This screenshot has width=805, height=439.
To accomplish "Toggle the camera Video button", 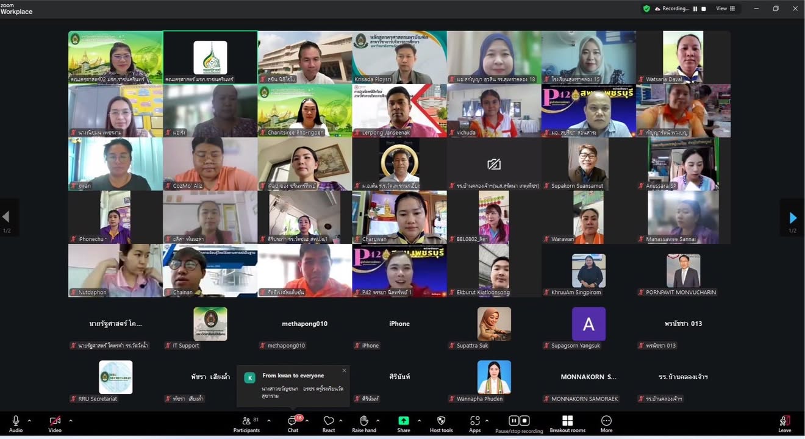I will 55,424.
